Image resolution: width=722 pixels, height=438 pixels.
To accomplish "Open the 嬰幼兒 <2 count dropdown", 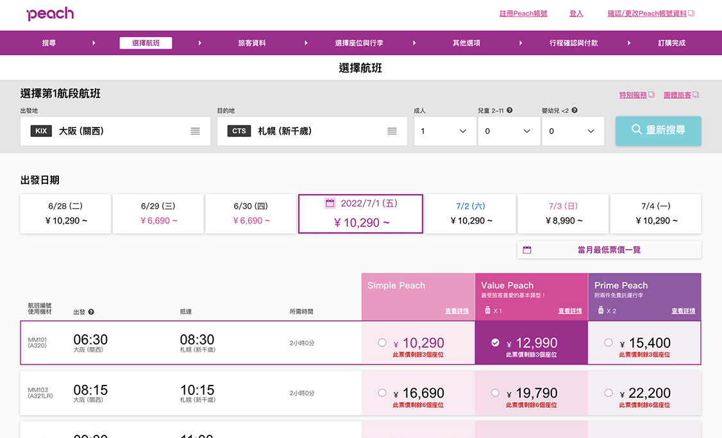I will click(x=573, y=131).
